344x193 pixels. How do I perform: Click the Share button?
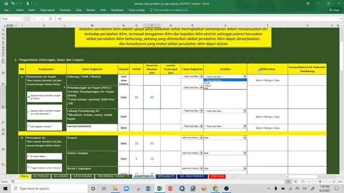pos(334,10)
